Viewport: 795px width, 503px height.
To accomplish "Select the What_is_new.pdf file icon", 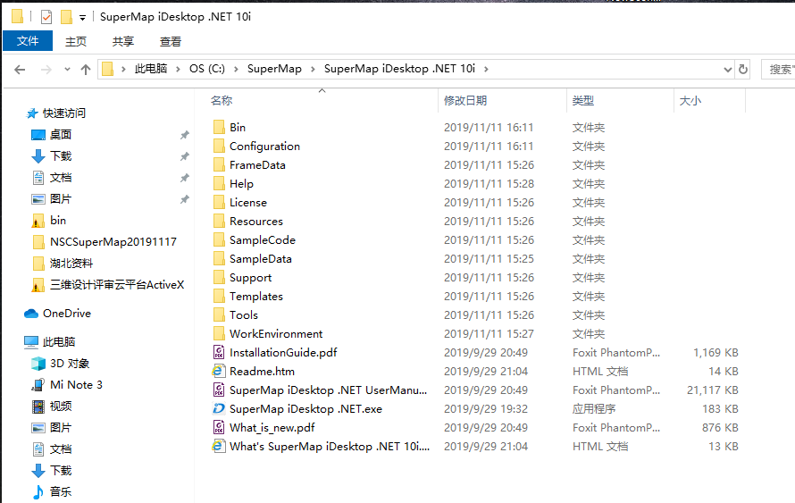I will tap(219, 427).
